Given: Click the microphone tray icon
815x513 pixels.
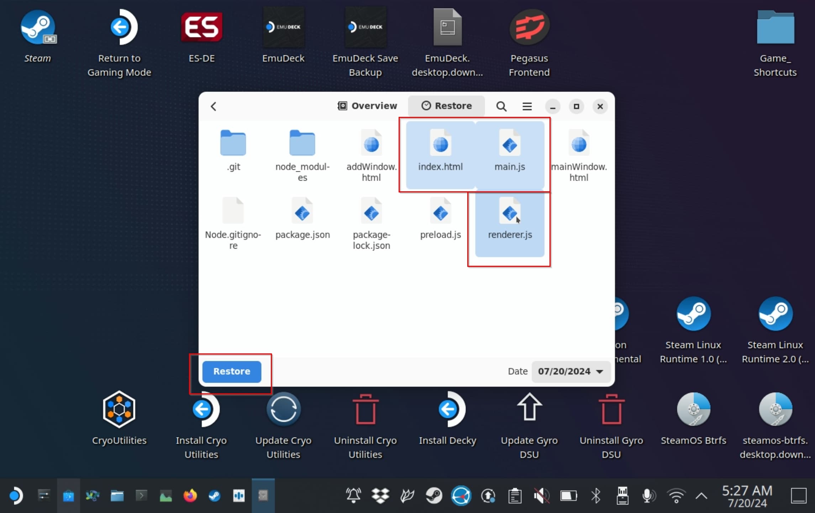Looking at the screenshot, I should tap(649, 496).
